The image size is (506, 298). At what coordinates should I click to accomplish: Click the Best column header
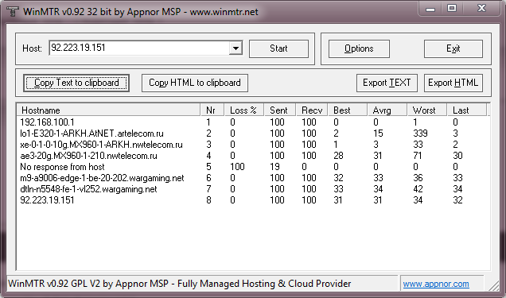coord(348,110)
